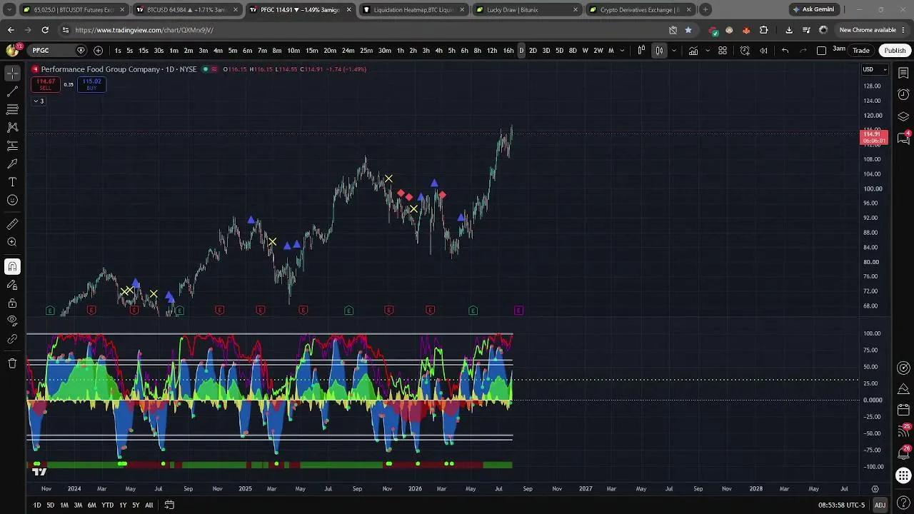
Task: Open time axis settings gear icon
Action: point(875,489)
